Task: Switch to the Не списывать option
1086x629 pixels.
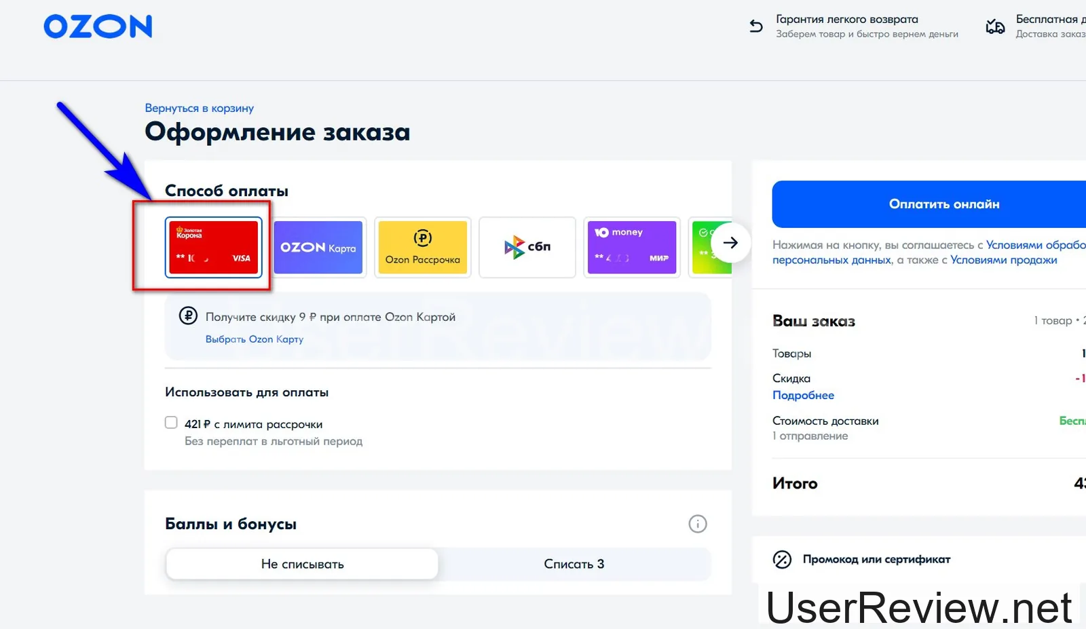Action: pos(302,564)
